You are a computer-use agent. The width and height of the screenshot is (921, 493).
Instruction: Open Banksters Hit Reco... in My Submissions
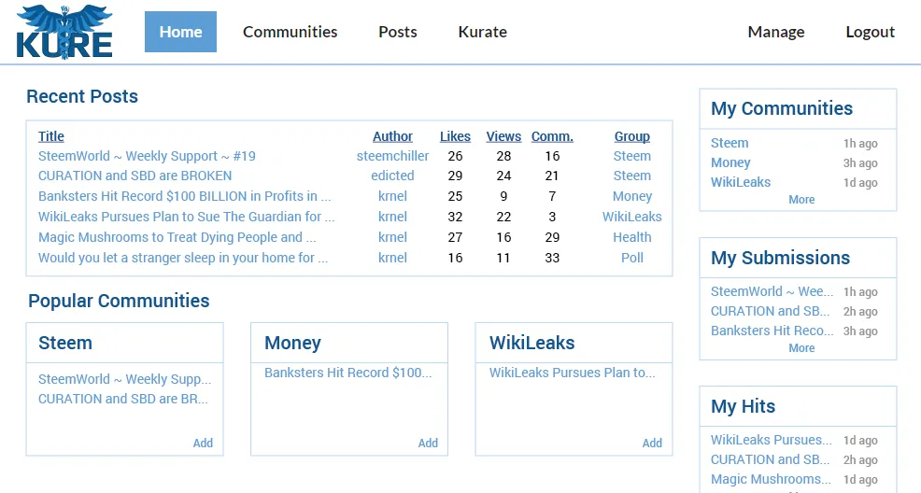point(772,331)
